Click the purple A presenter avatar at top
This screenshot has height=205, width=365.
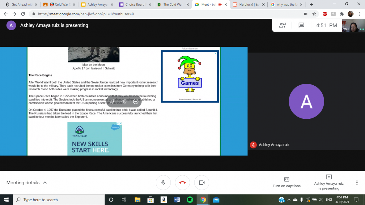pos(11,25)
